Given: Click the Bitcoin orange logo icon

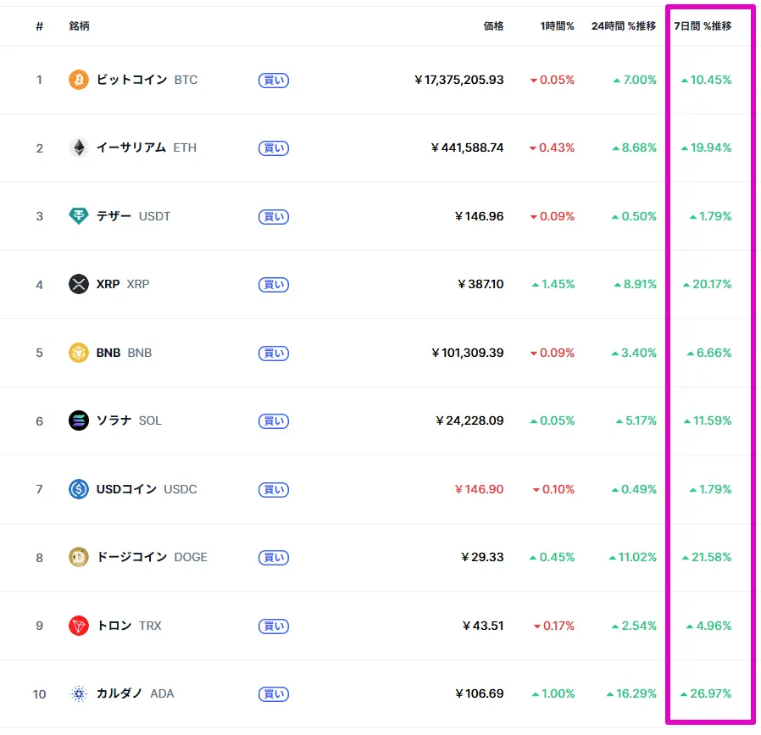Looking at the screenshot, I should pyautogui.click(x=79, y=80).
